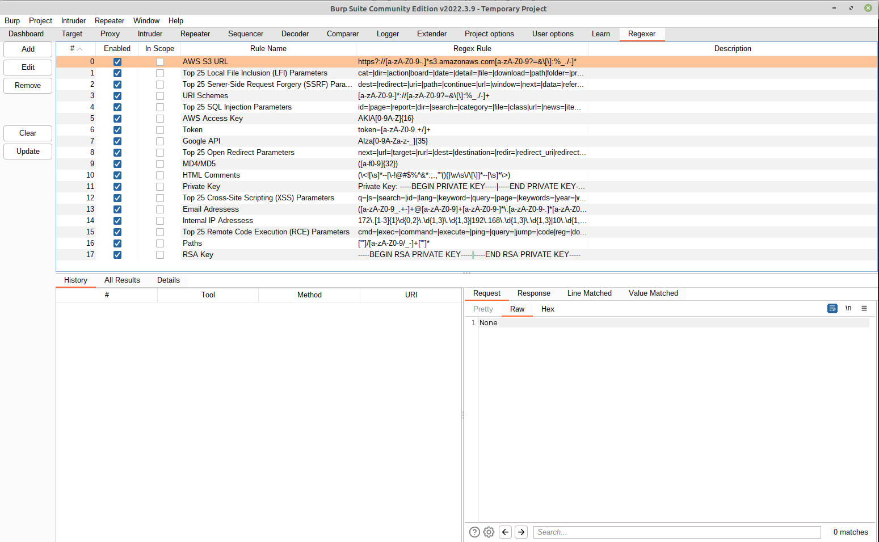Open search settings gear icon
The width and height of the screenshot is (879, 542).
(489, 532)
